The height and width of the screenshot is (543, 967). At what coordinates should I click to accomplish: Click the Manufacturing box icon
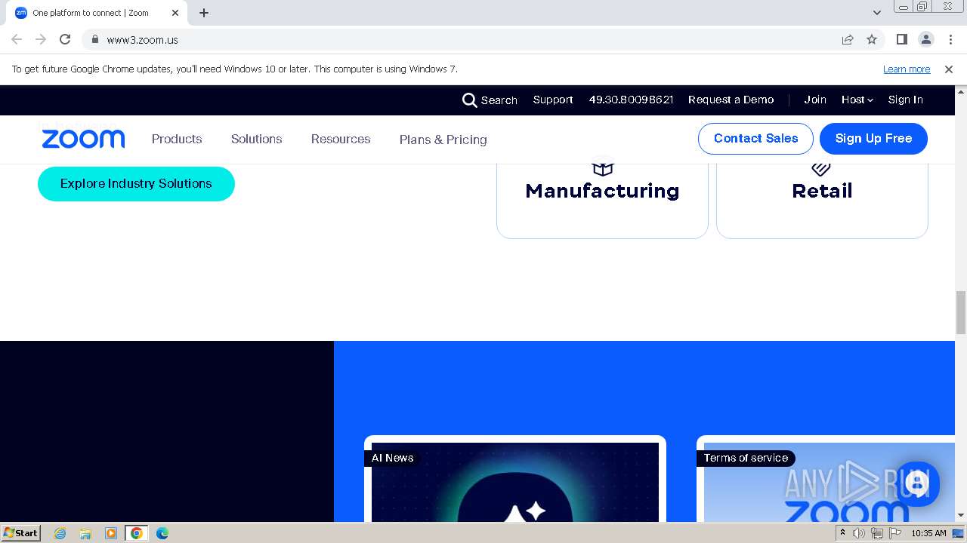tap(602, 167)
